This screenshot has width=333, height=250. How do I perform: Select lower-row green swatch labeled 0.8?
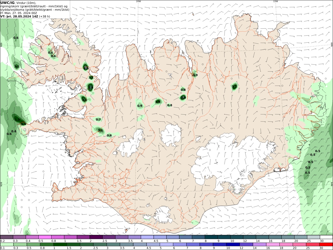(47, 244)
